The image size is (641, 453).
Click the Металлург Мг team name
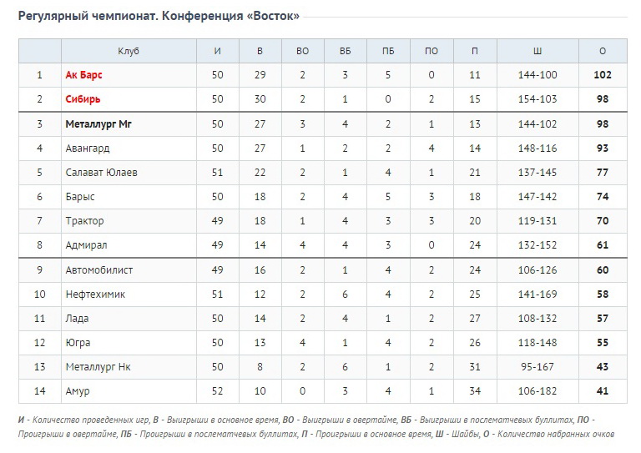tap(98, 123)
